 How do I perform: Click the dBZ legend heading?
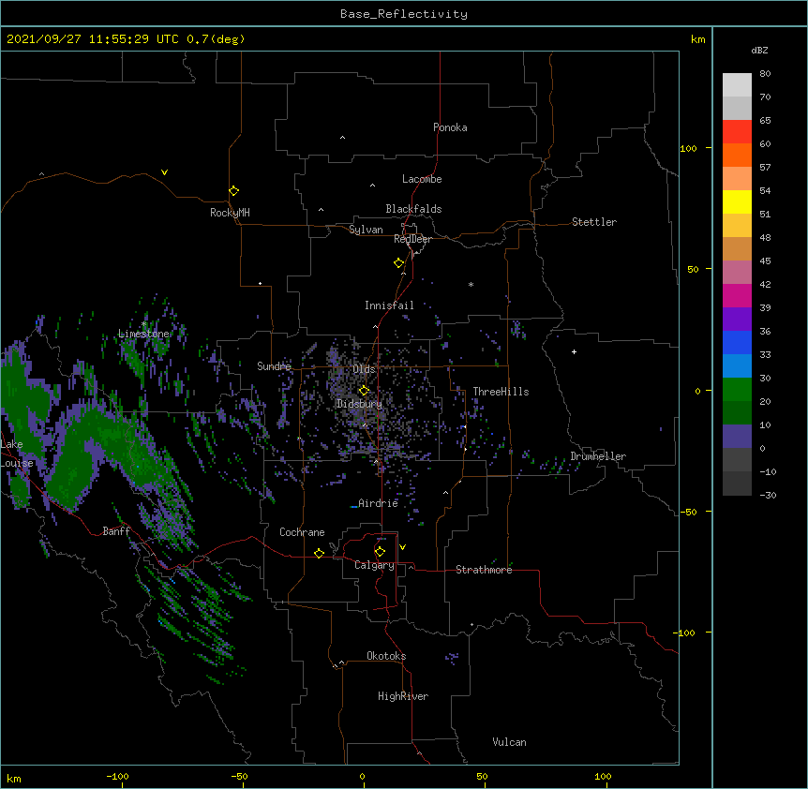759,51
